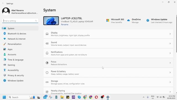Select System in the sidebar

point(20,28)
